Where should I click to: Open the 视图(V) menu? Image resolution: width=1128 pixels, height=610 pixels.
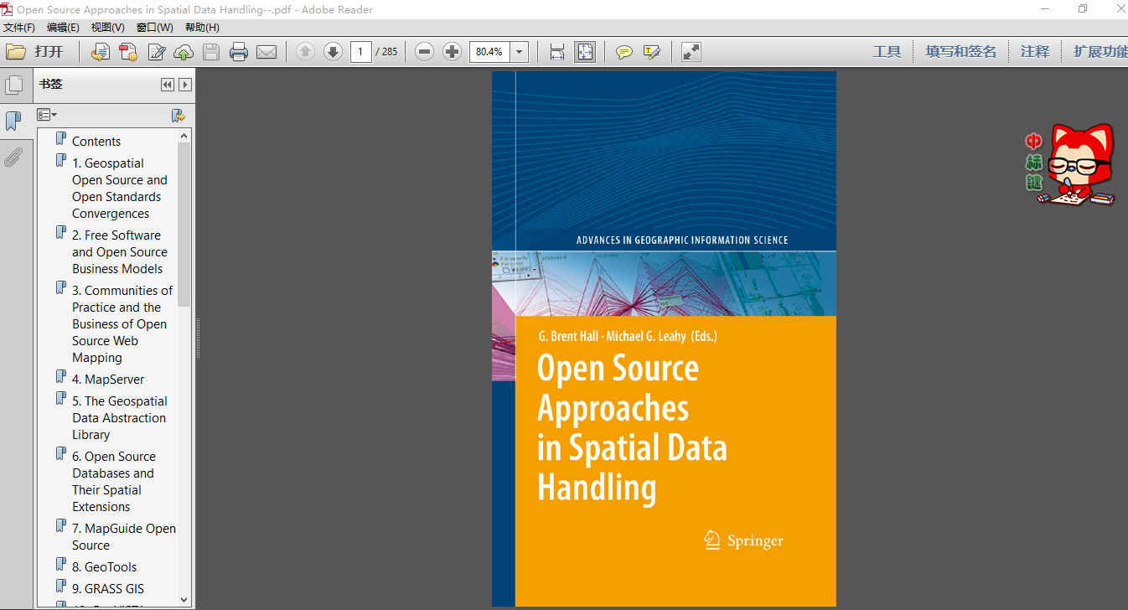coord(108,28)
